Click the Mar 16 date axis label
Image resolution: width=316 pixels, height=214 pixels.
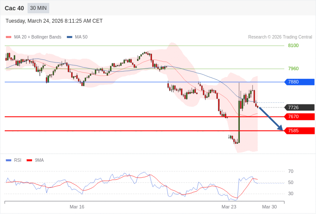(77, 207)
